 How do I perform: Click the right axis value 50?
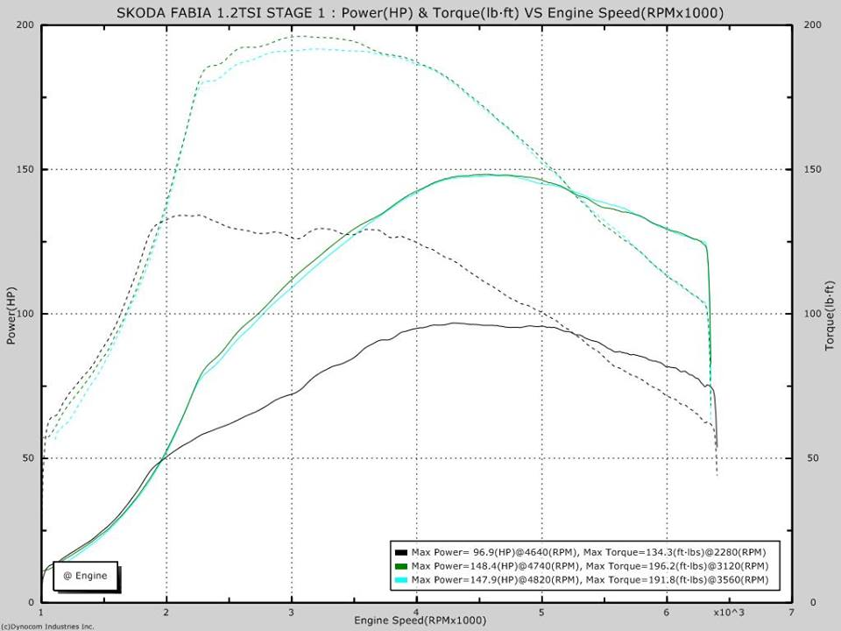[x=813, y=458]
